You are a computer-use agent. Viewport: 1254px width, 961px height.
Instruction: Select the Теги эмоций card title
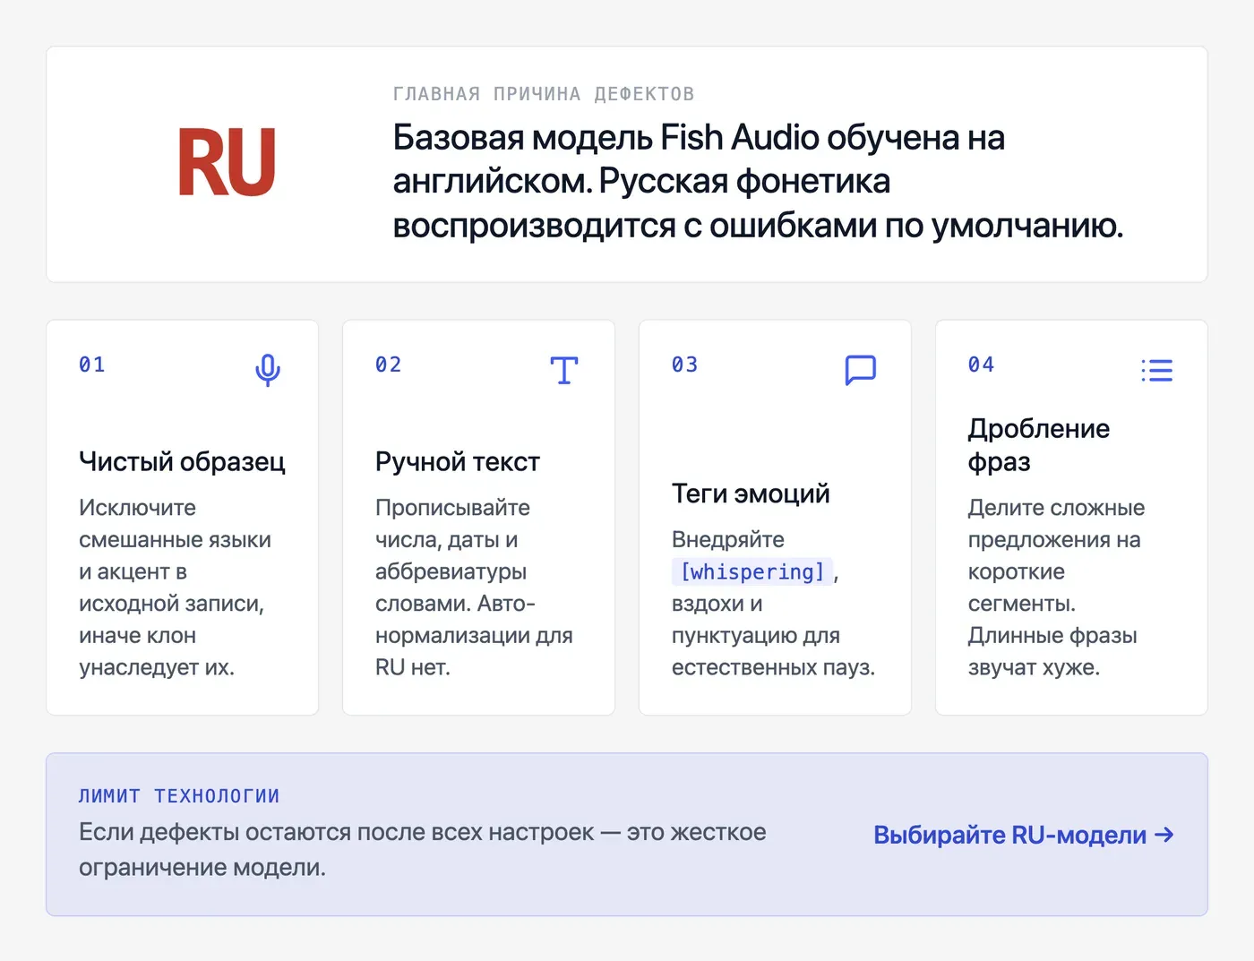coord(751,493)
